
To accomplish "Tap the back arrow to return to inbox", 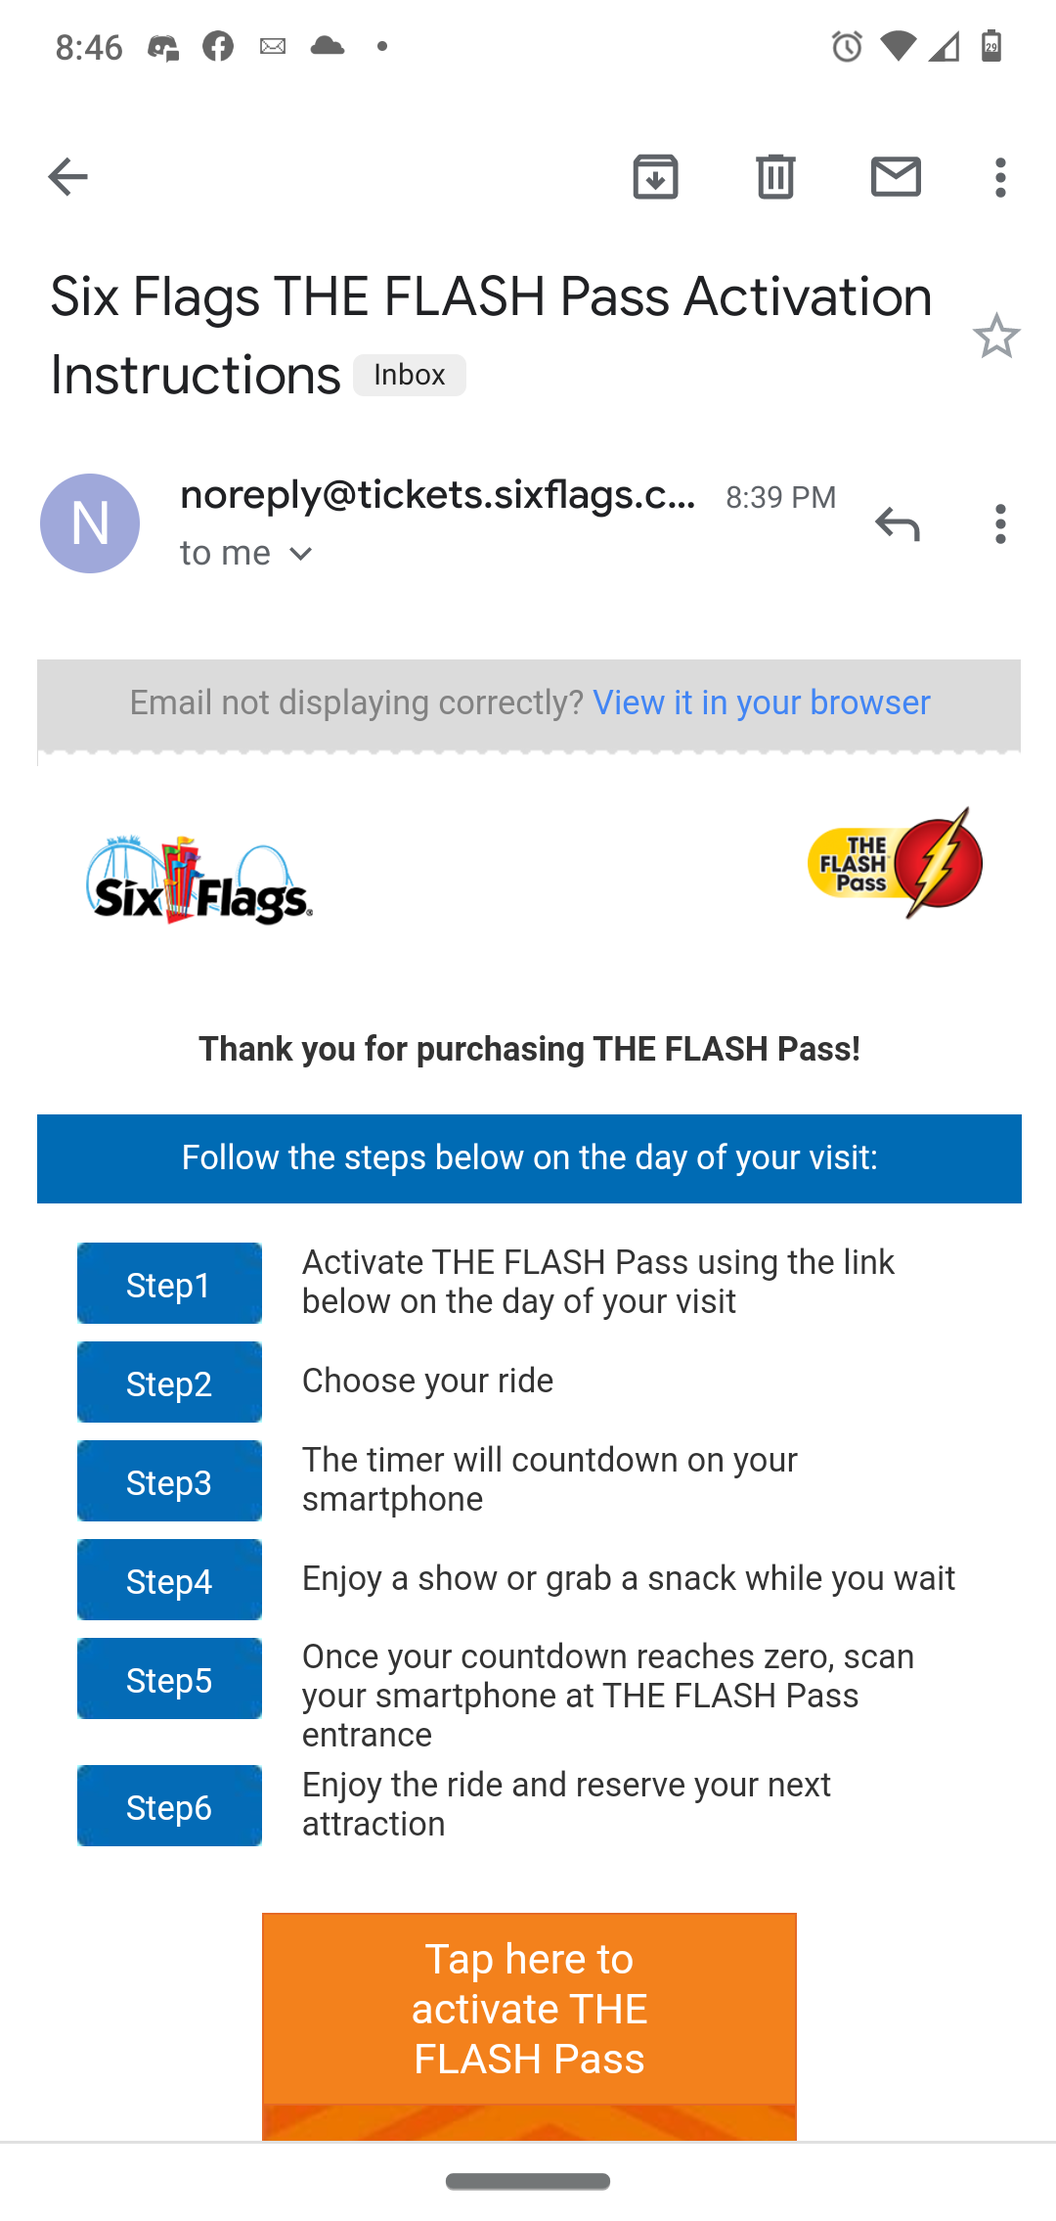I will pyautogui.click(x=67, y=177).
